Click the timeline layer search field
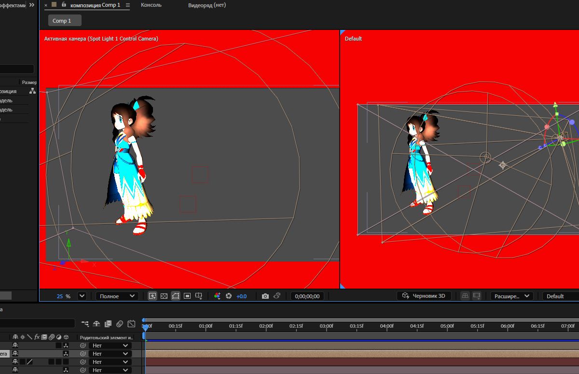The height and width of the screenshot is (374, 579). tap(37, 323)
